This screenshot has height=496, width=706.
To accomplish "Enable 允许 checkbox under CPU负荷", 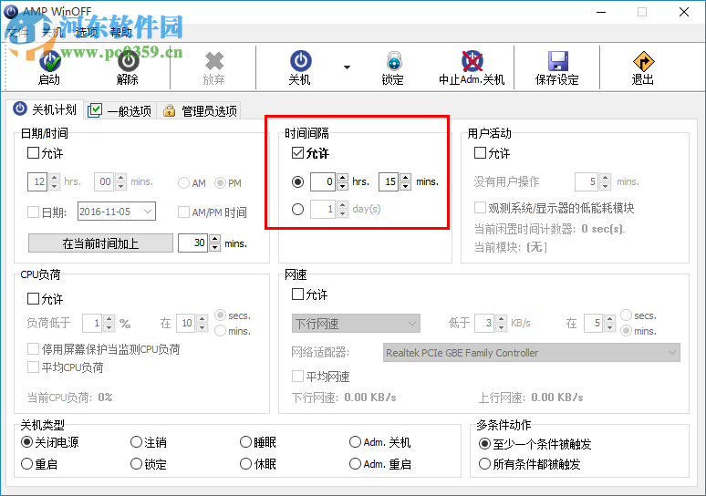I will pyautogui.click(x=33, y=298).
